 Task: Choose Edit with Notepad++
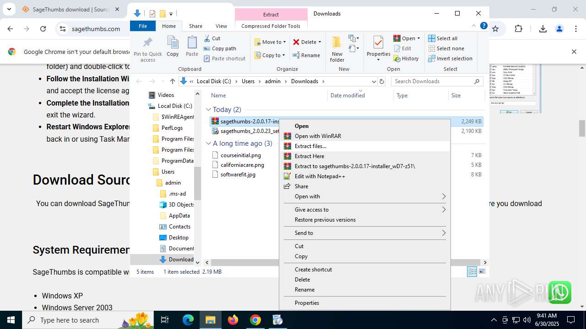click(365, 176)
